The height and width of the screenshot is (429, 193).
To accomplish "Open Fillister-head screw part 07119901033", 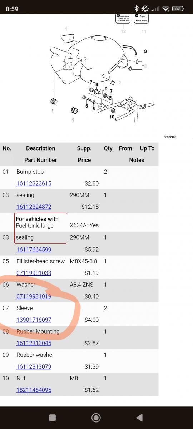I will pyautogui.click(x=34, y=273).
